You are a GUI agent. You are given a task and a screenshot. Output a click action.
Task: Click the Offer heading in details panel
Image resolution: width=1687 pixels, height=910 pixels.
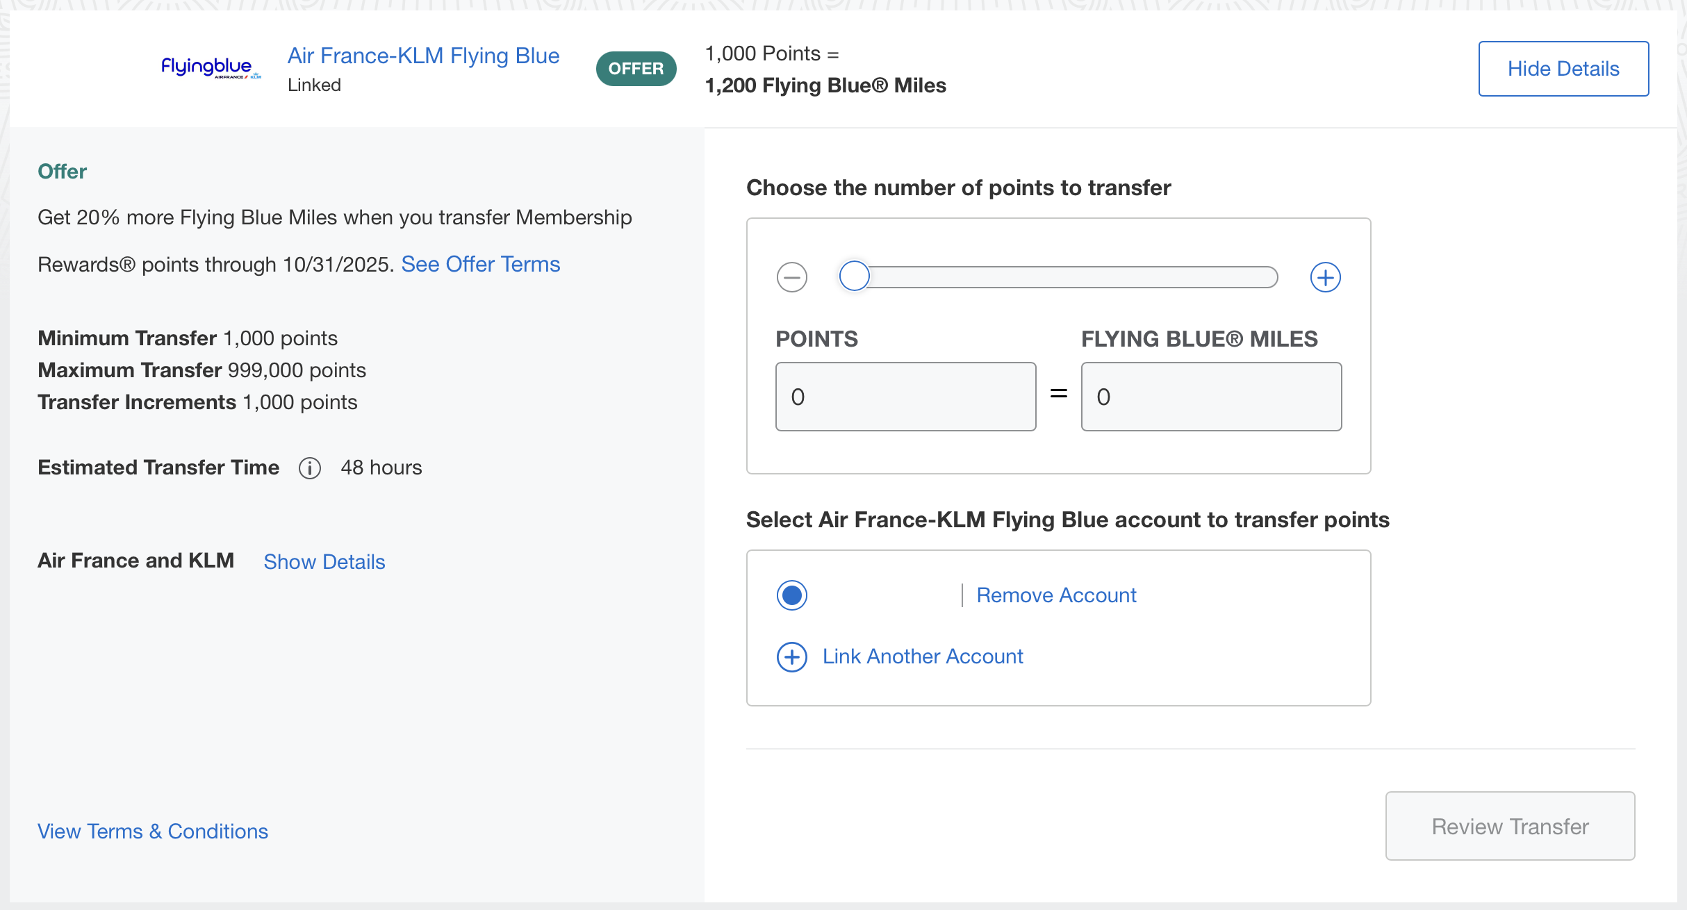(x=62, y=172)
